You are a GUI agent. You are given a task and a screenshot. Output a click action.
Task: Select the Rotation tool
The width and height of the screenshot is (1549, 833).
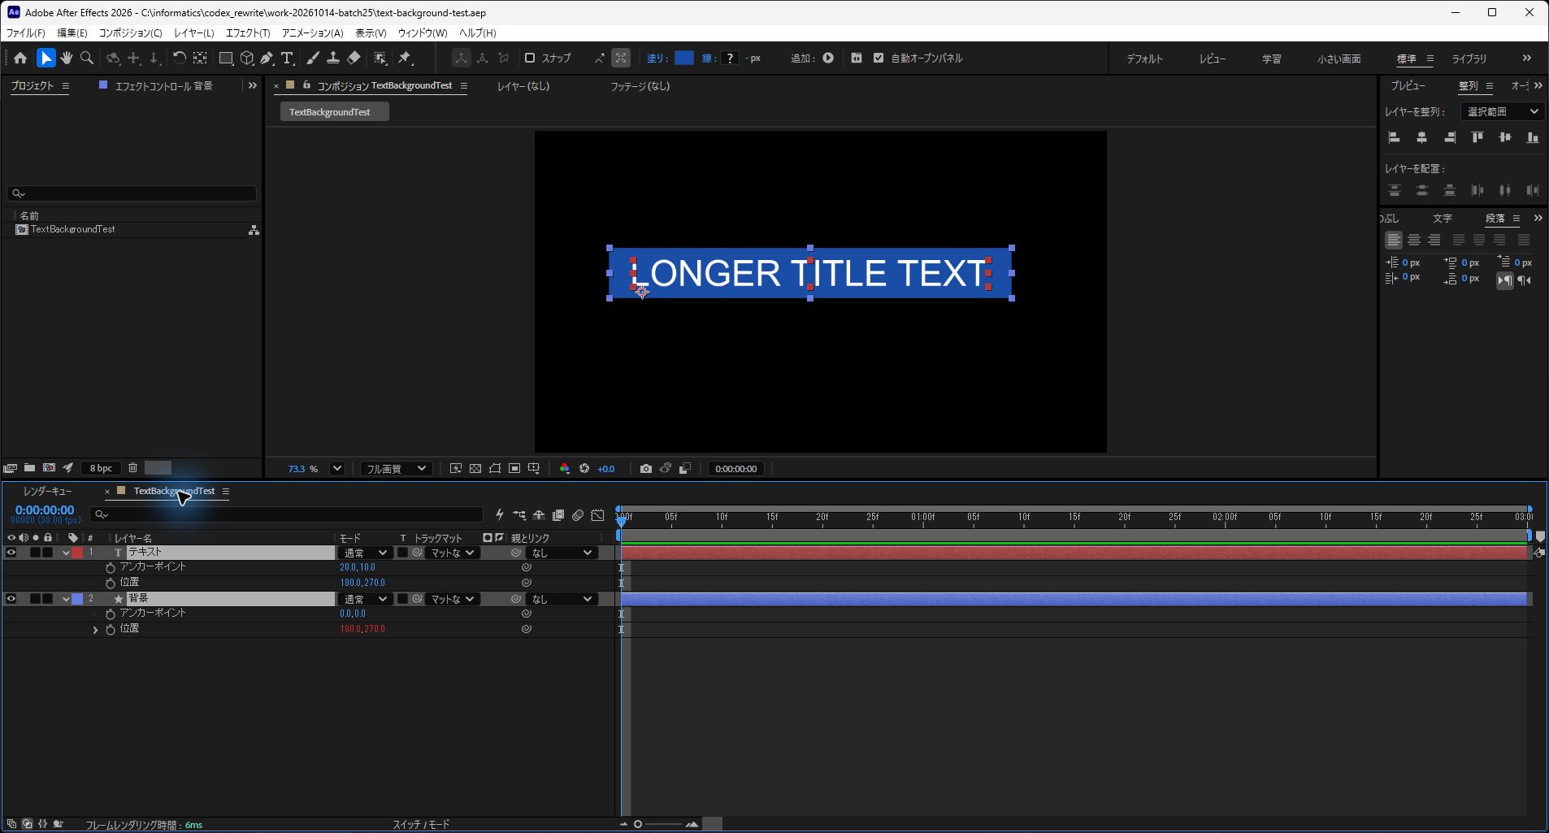180,58
